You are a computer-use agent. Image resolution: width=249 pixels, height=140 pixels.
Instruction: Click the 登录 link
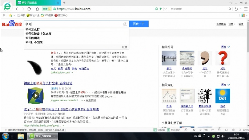click(x=241, y=24)
